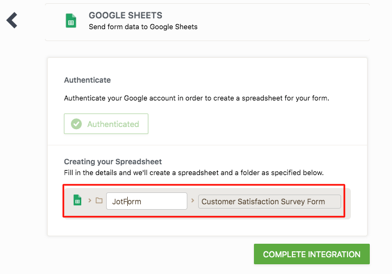The image size is (392, 274).
Task: Click the 'Fill in the details' instruction text
Action: 193,172
